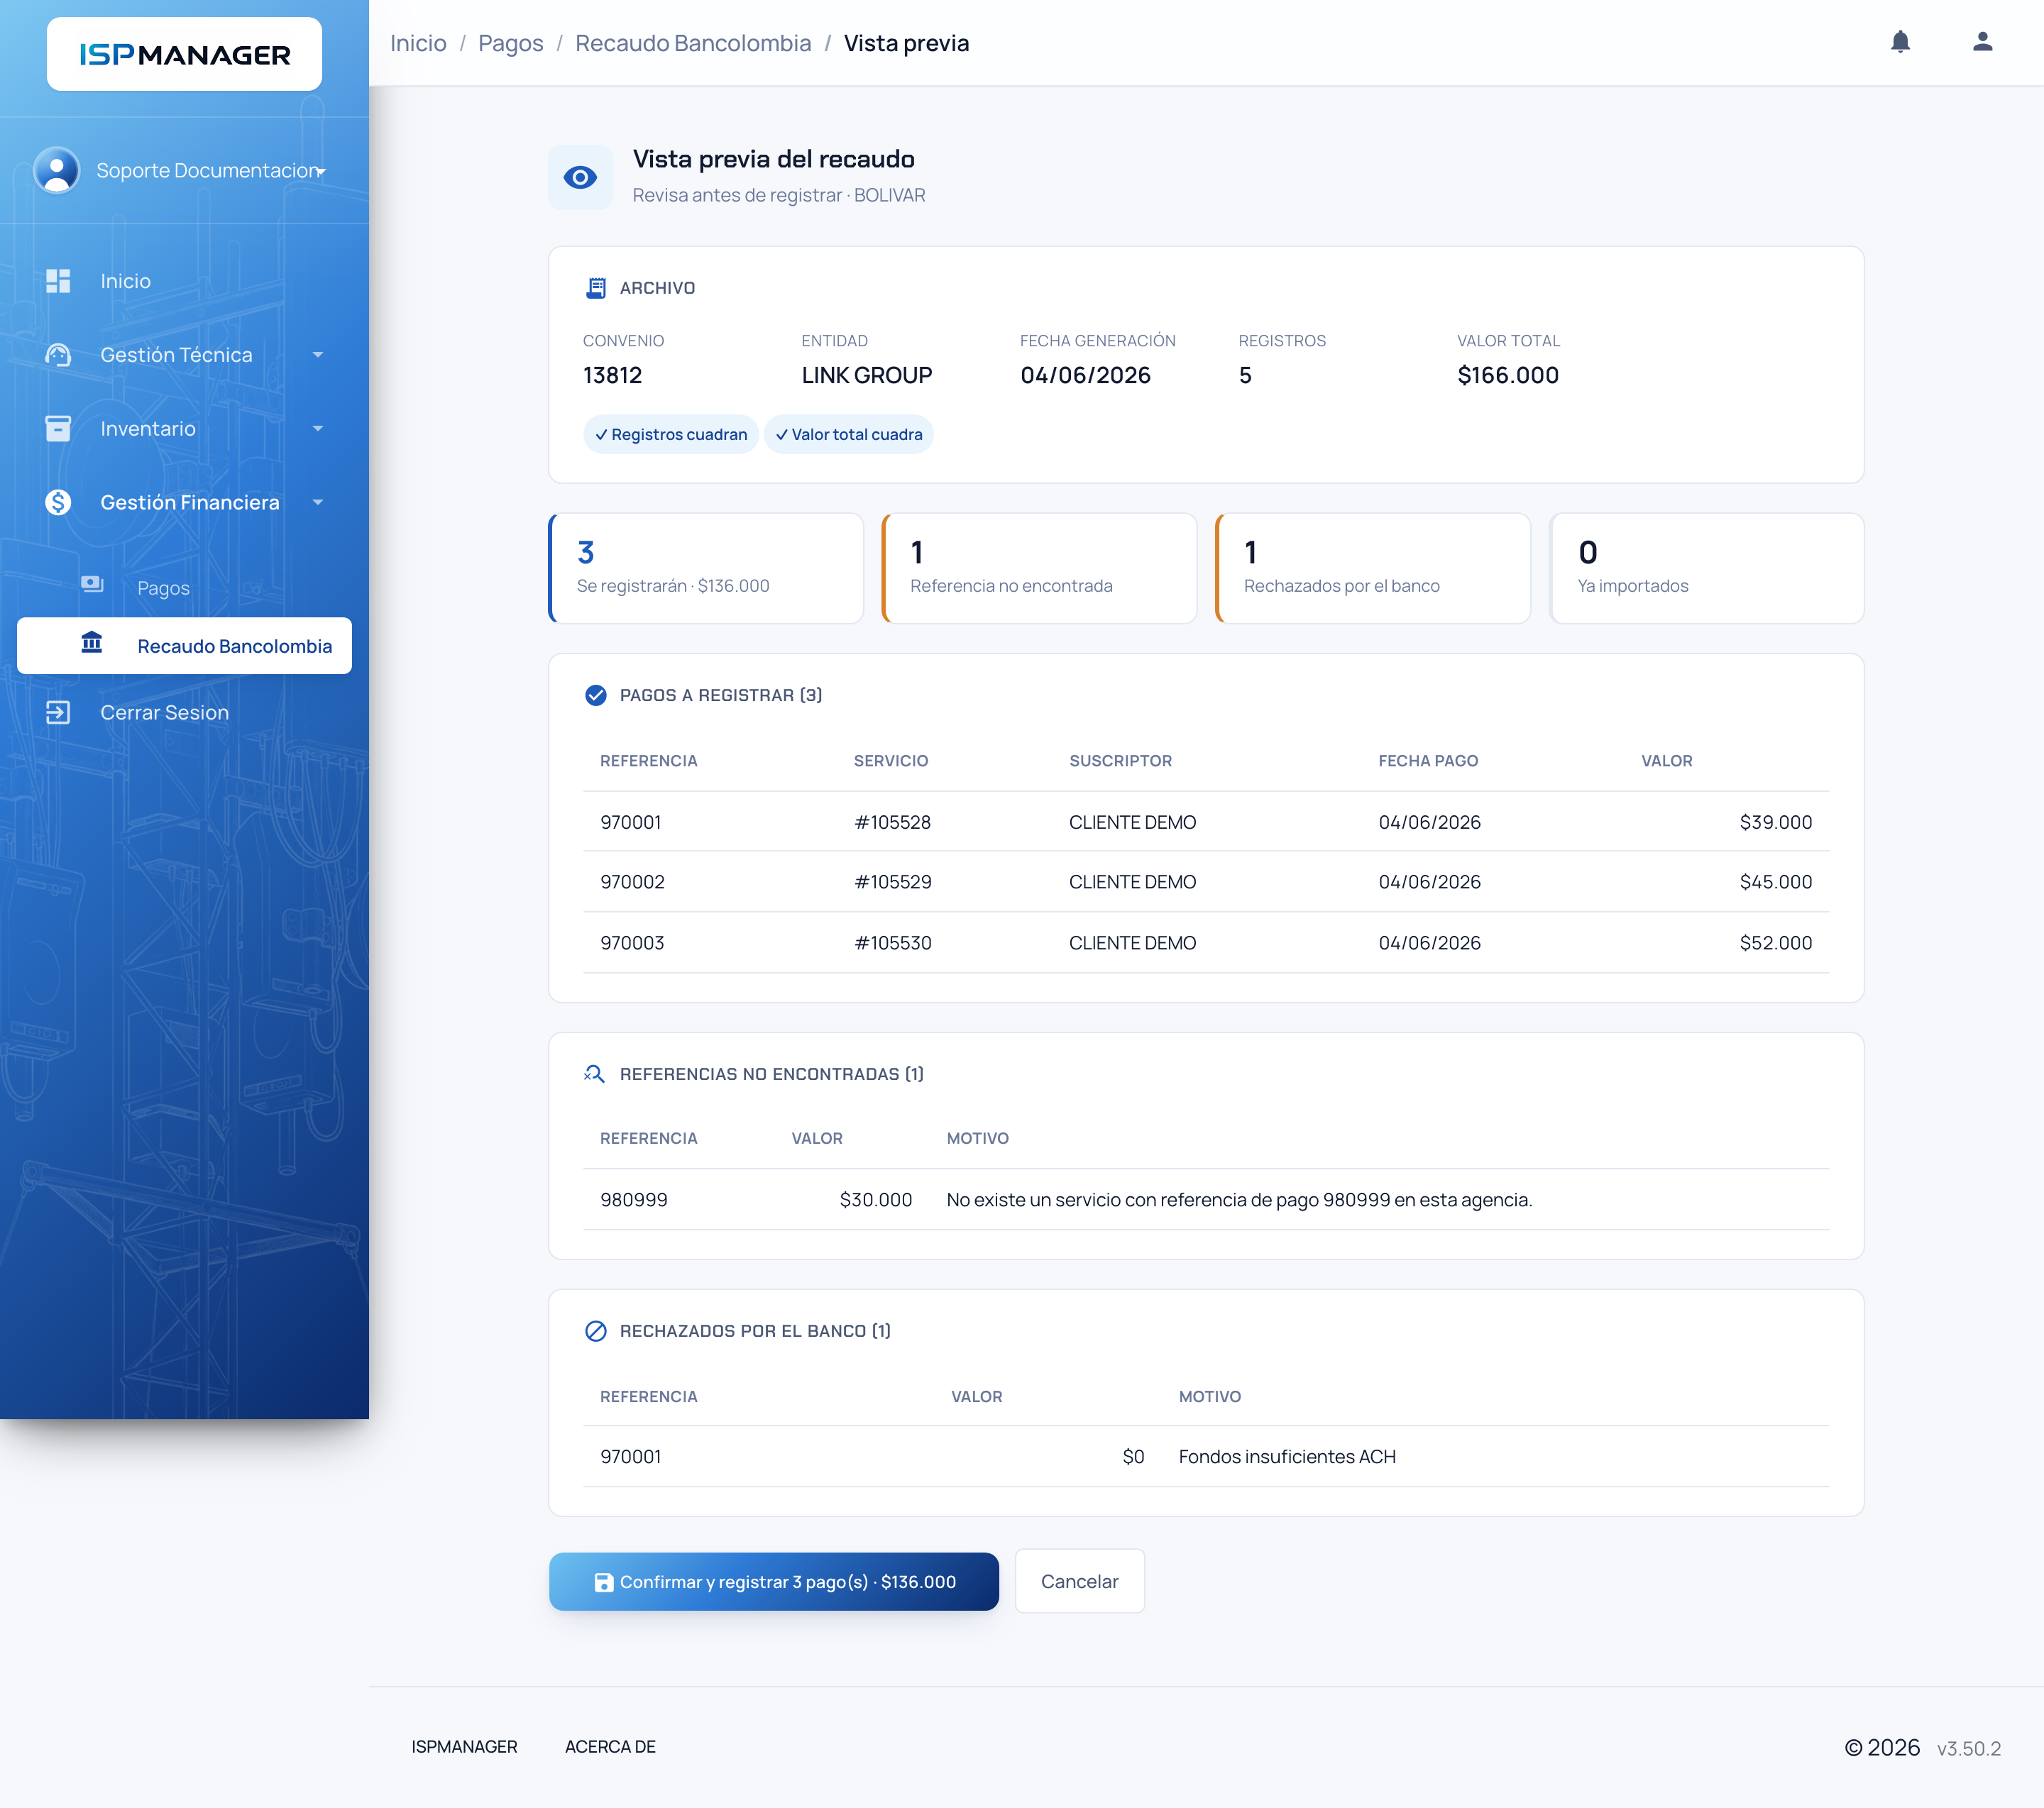Screen dimensions: 2044x1808
Task: Click the search icon beside Referencias no encontradas
Action: coord(595,1074)
